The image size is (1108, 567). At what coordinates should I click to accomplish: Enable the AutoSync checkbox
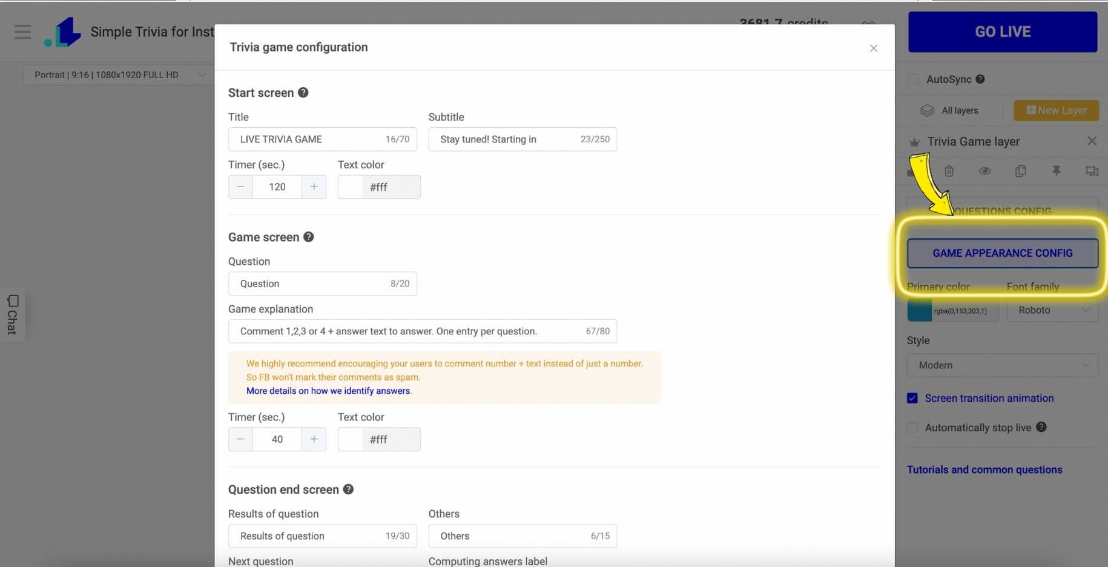914,79
